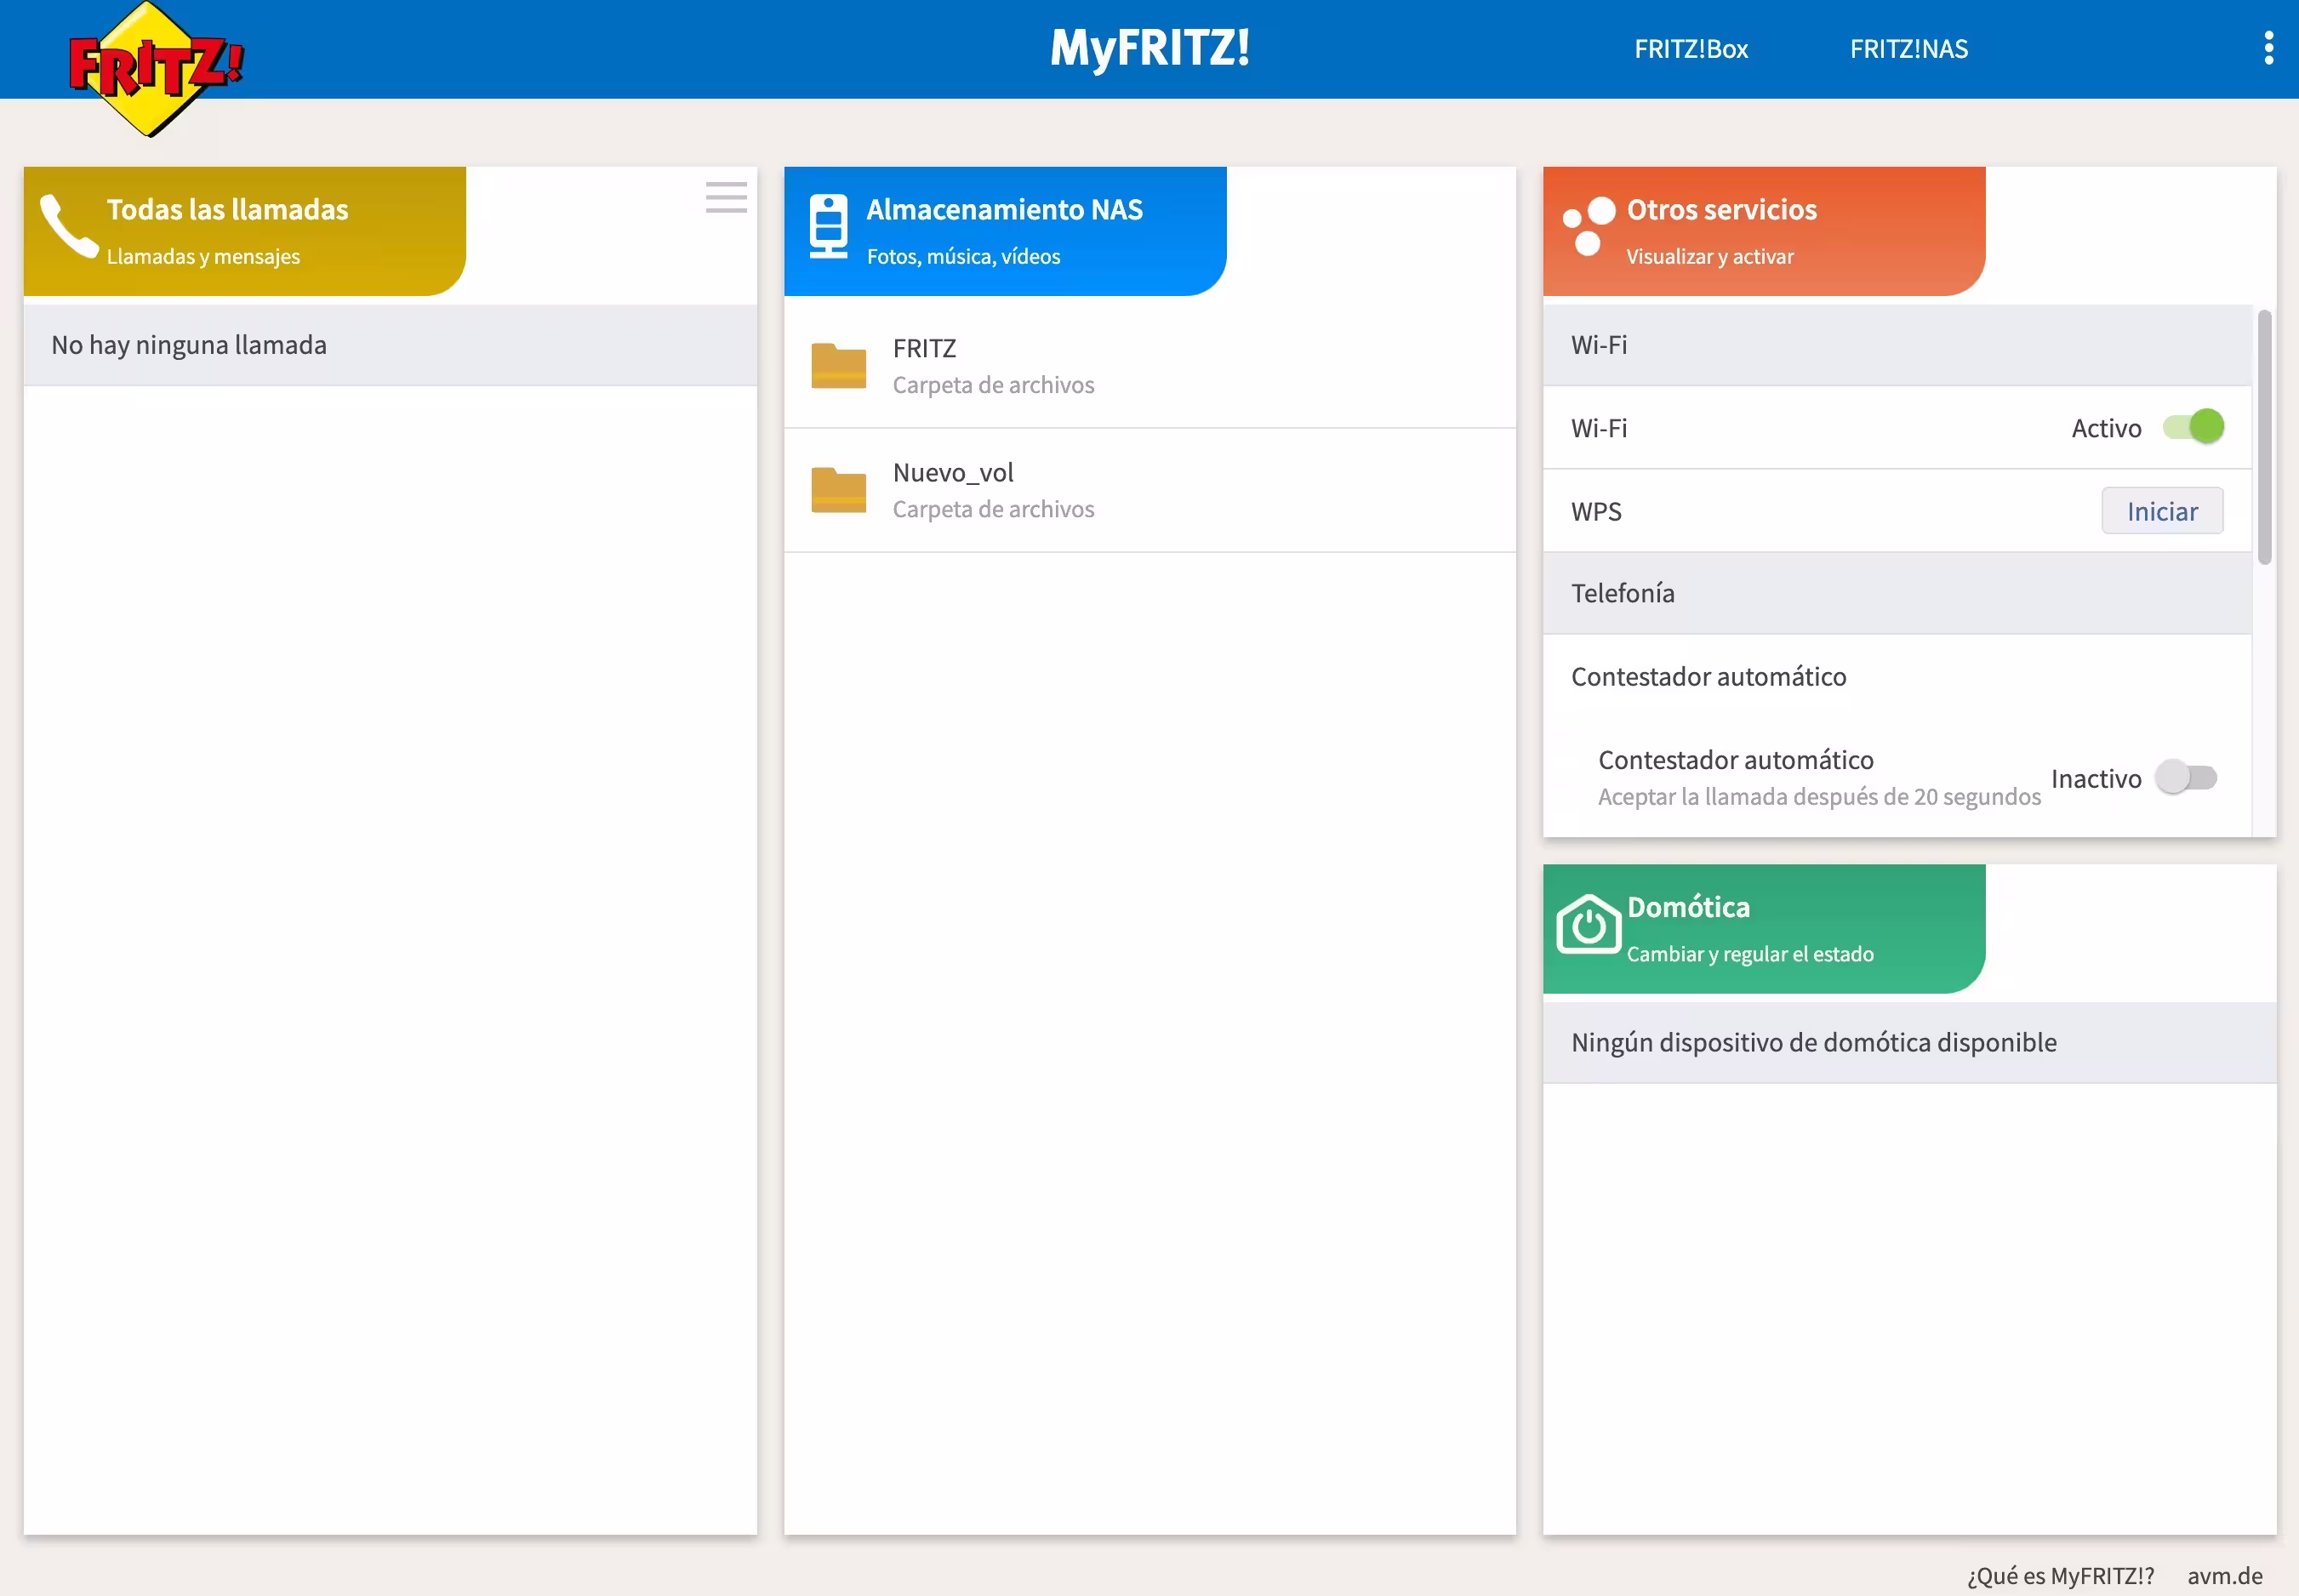
Task: Open the FRITZ file folder row
Action: point(1150,366)
